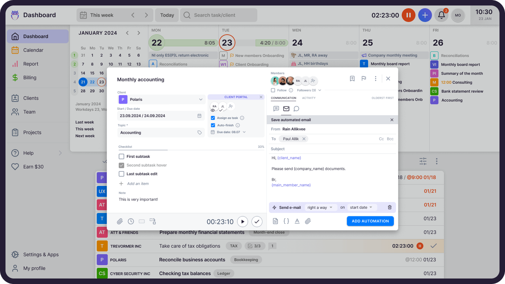Image resolution: width=505 pixels, height=284 pixels.
Task: Toggle the Auto-finish checkbox
Action: coord(213,125)
